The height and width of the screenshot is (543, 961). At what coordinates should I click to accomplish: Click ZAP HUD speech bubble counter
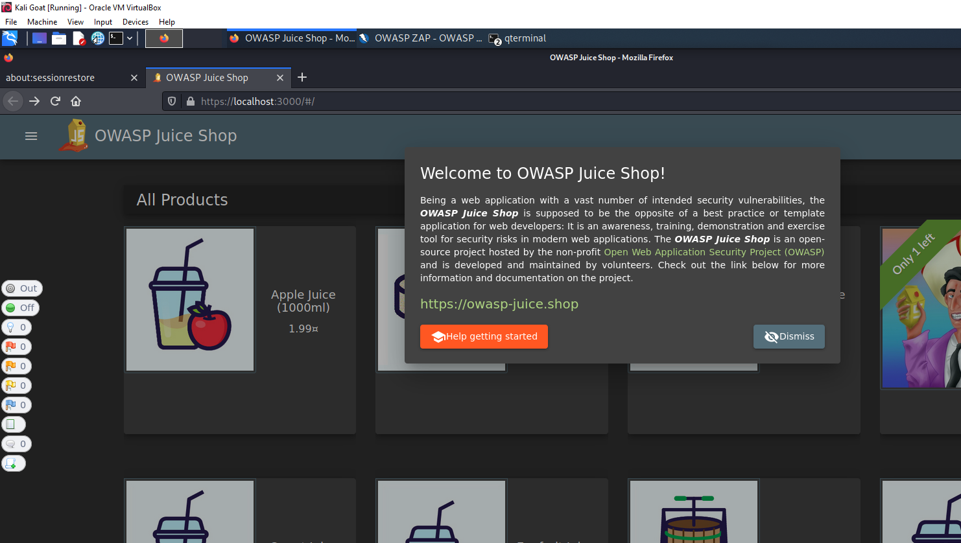16,444
